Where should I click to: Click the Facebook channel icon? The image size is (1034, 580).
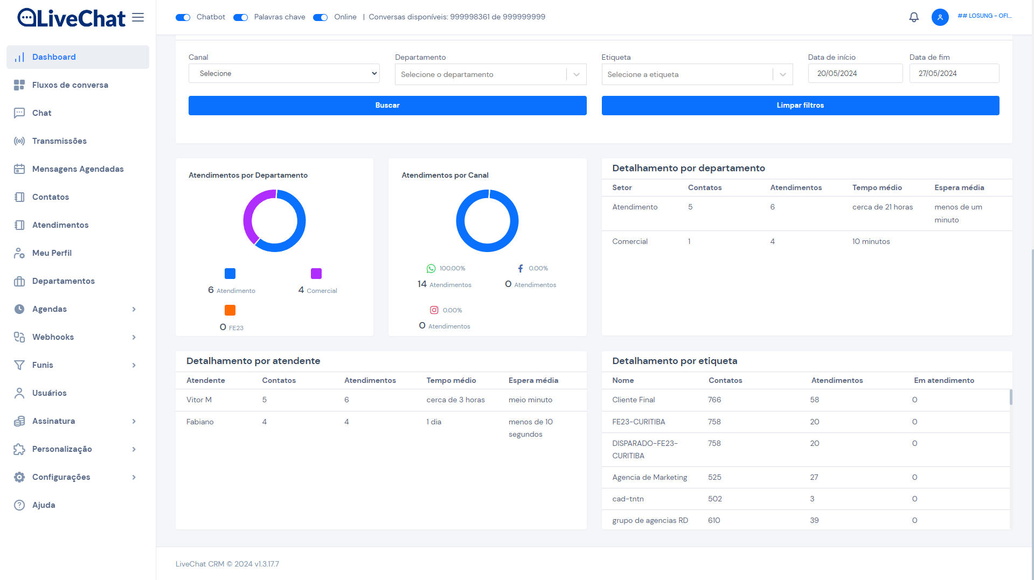click(x=521, y=268)
